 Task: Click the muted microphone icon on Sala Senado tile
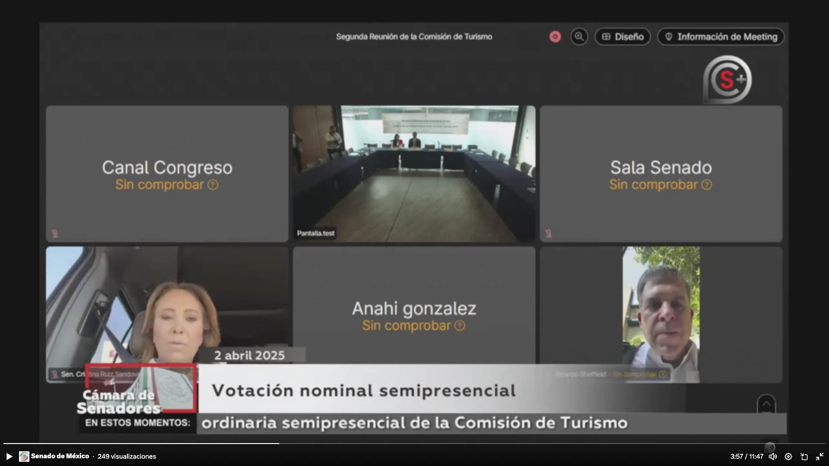[548, 234]
